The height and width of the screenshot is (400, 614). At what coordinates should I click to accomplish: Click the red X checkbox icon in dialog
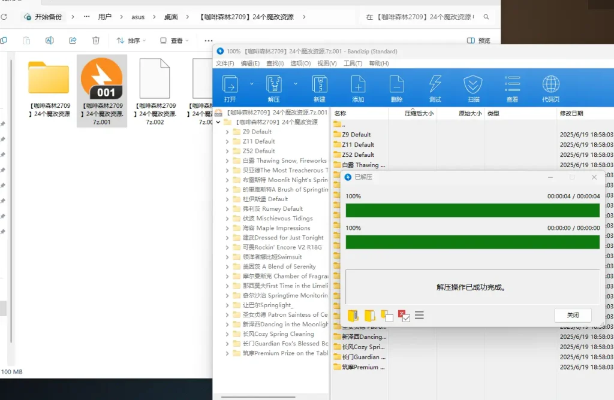tap(404, 316)
